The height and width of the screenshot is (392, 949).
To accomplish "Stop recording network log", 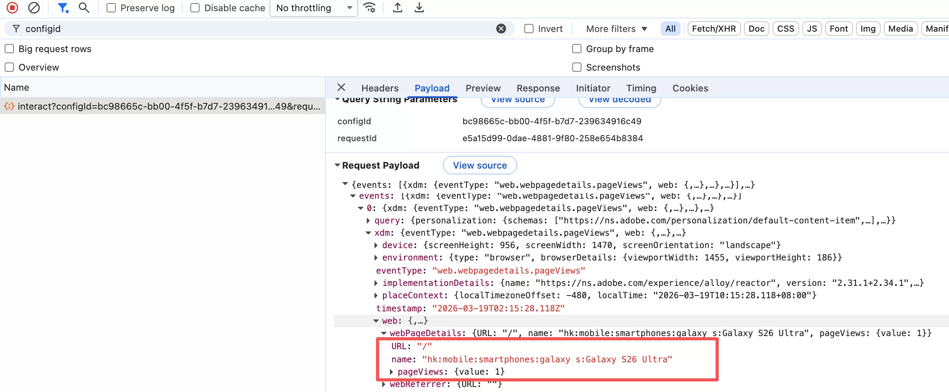I will [x=12, y=8].
